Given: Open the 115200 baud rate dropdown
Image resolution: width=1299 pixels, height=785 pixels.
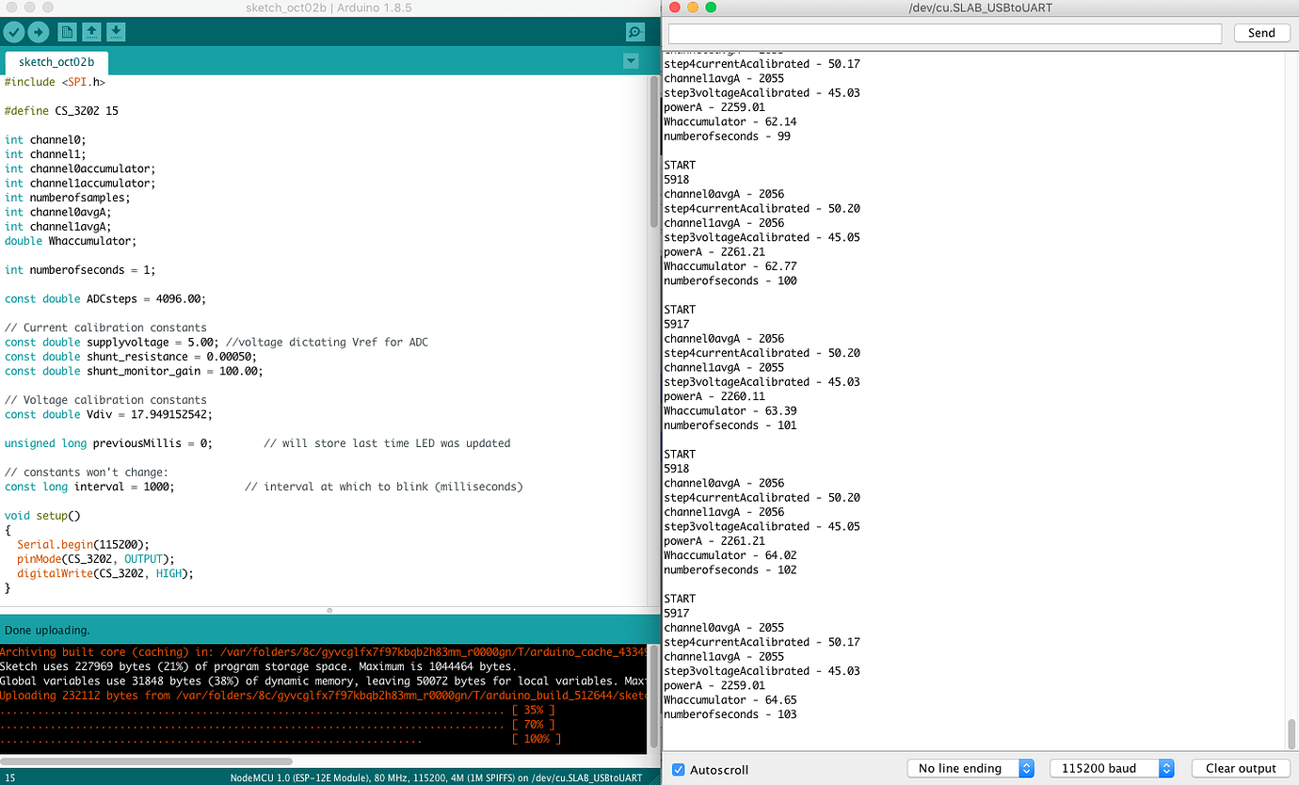Looking at the screenshot, I should (1112, 768).
